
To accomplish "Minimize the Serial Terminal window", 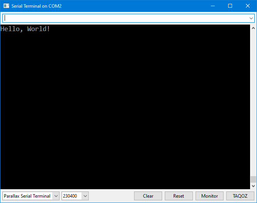I will pyautogui.click(x=212, y=6).
